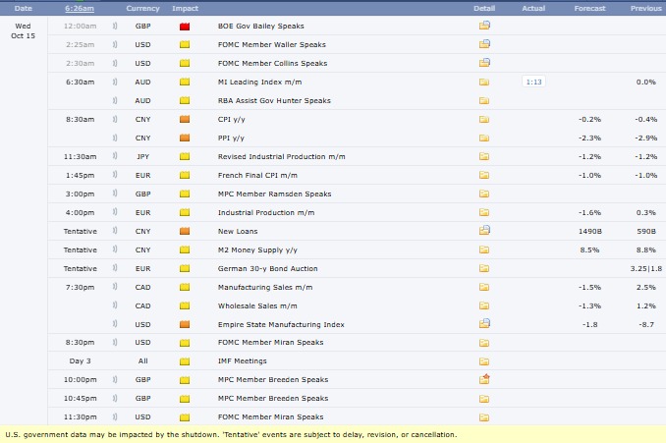Click yellow impact icon for German 30-y Bond Auction
Image resolution: width=666 pixels, height=443 pixels.
pos(185,268)
